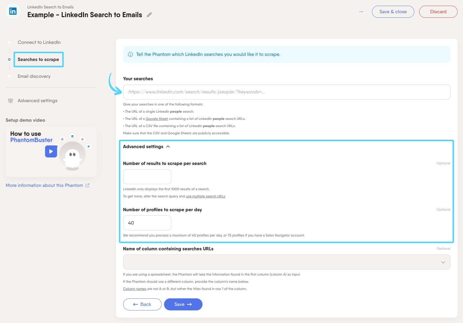The width and height of the screenshot is (463, 323).
Task: Click the Advanced settings sliders icon in sidebar
Action: [11, 101]
